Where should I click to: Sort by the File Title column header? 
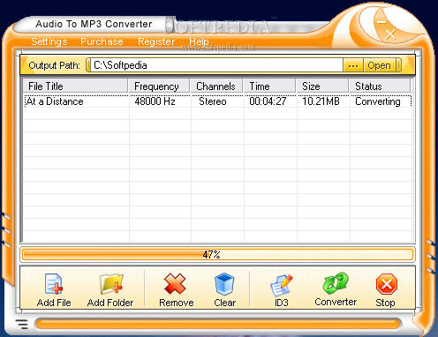[x=76, y=86]
